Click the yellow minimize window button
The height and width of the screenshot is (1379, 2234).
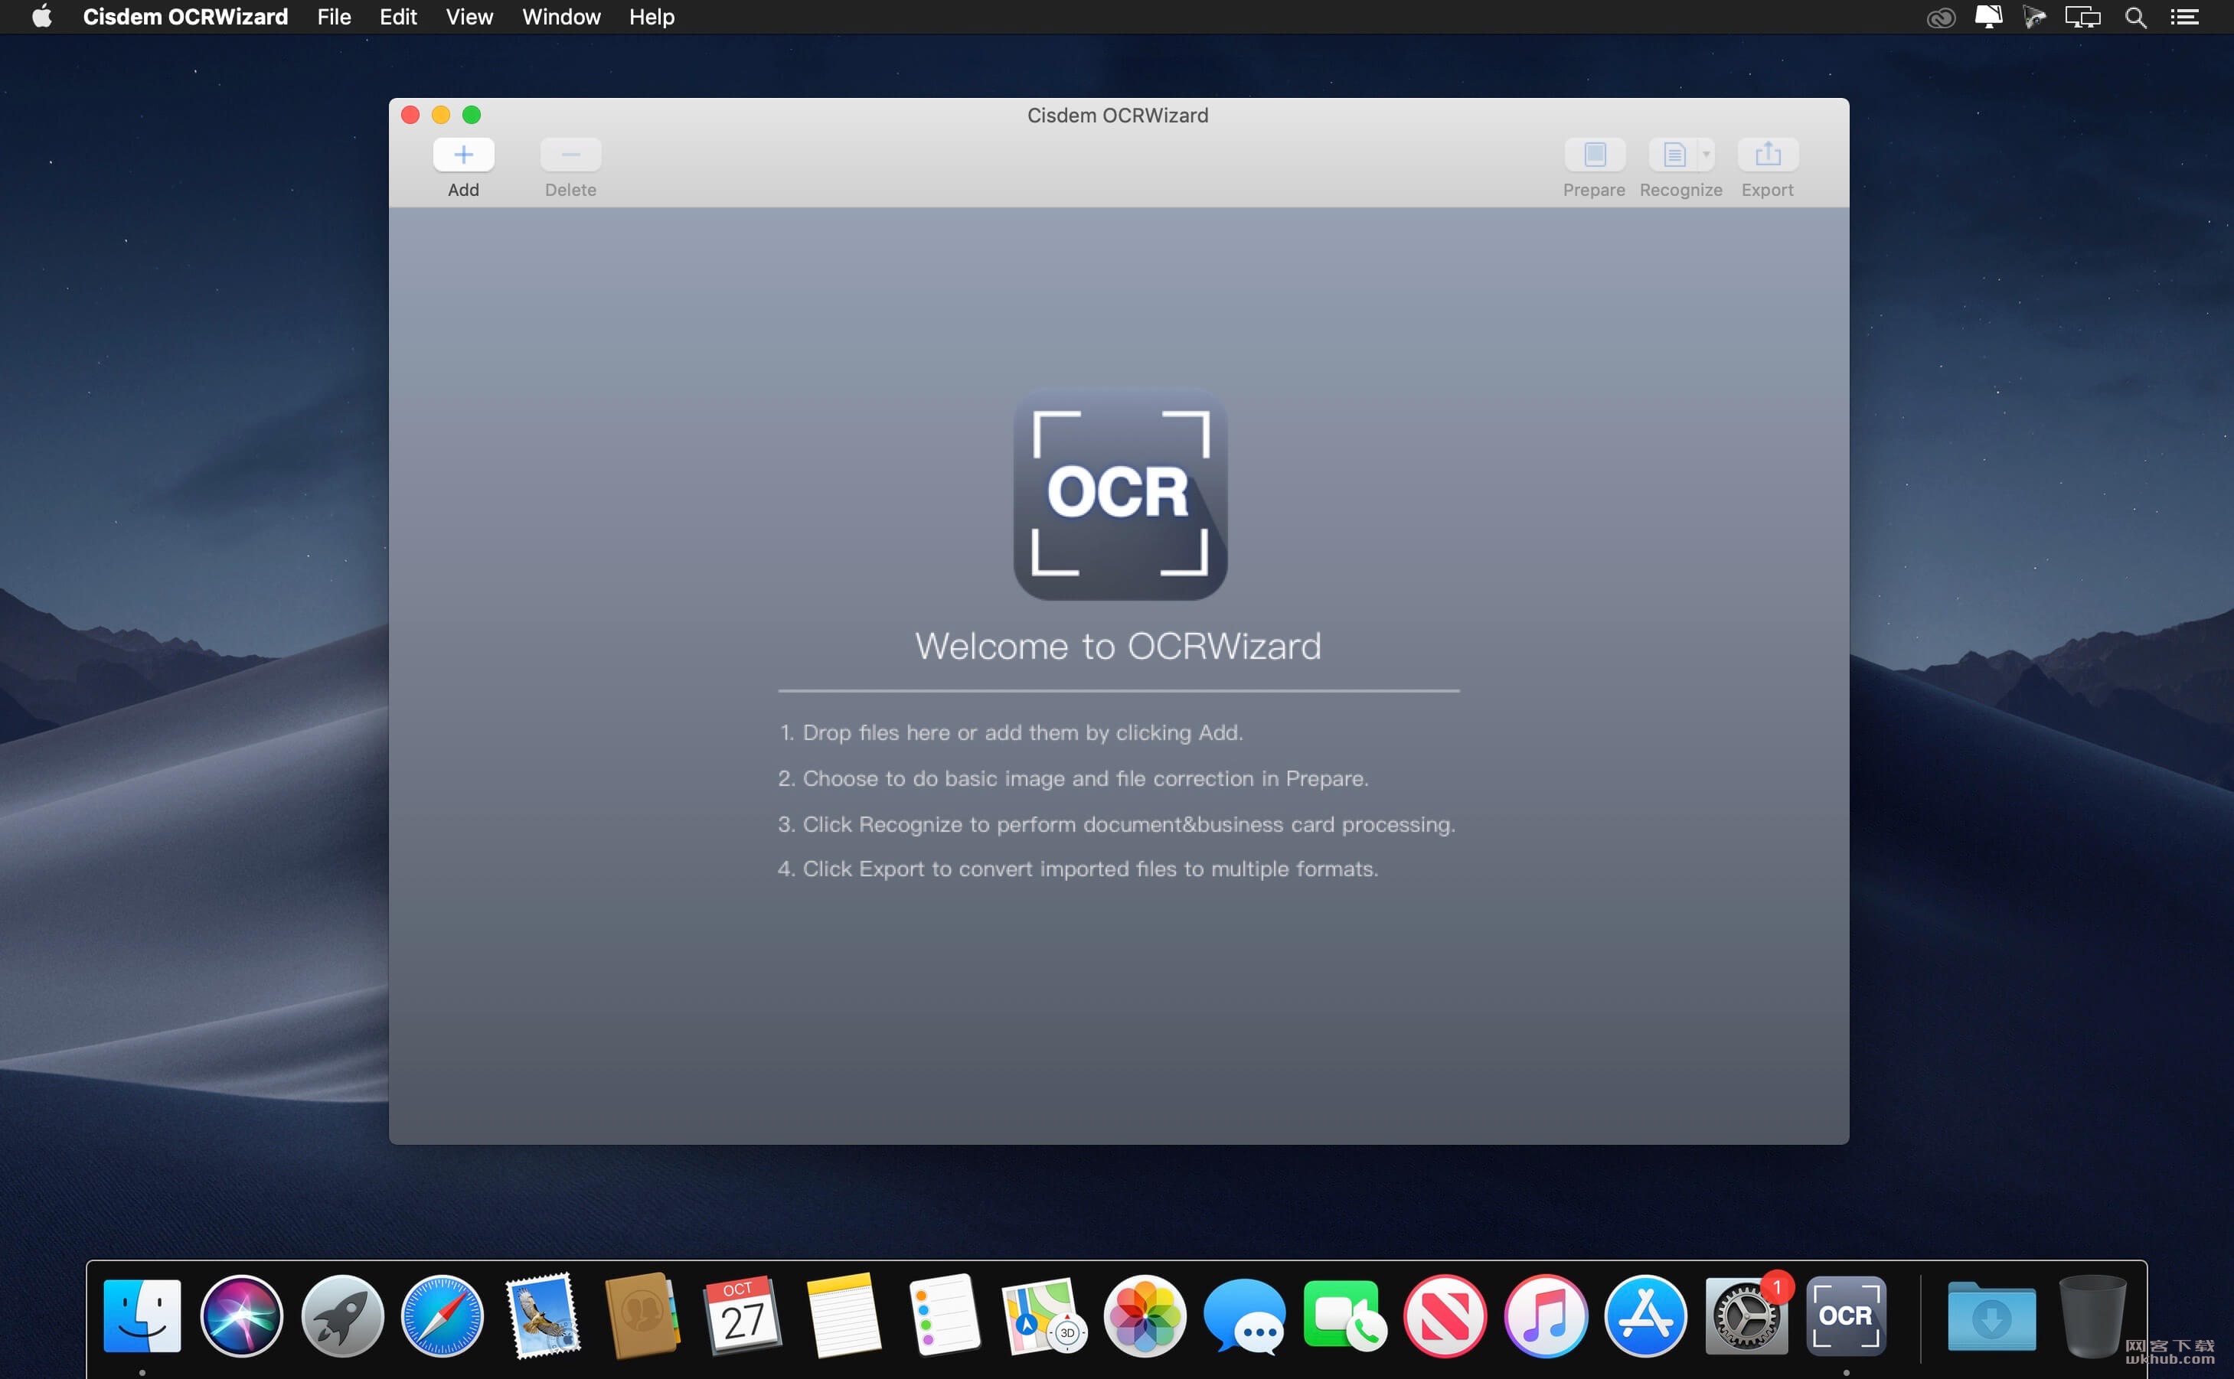440,114
